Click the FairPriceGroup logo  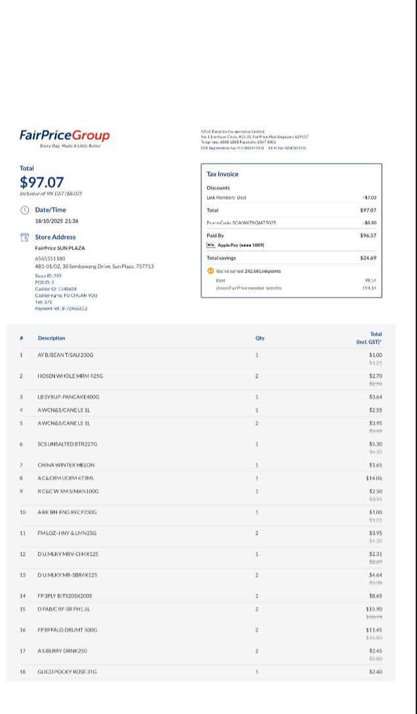(64, 138)
